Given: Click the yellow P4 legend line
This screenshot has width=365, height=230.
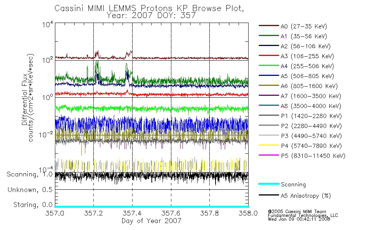Looking at the screenshot, I should (269, 145).
